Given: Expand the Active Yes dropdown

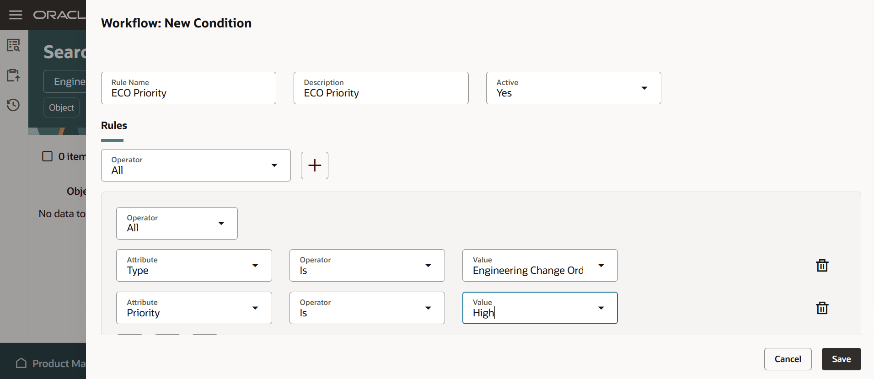Looking at the screenshot, I should pos(644,88).
